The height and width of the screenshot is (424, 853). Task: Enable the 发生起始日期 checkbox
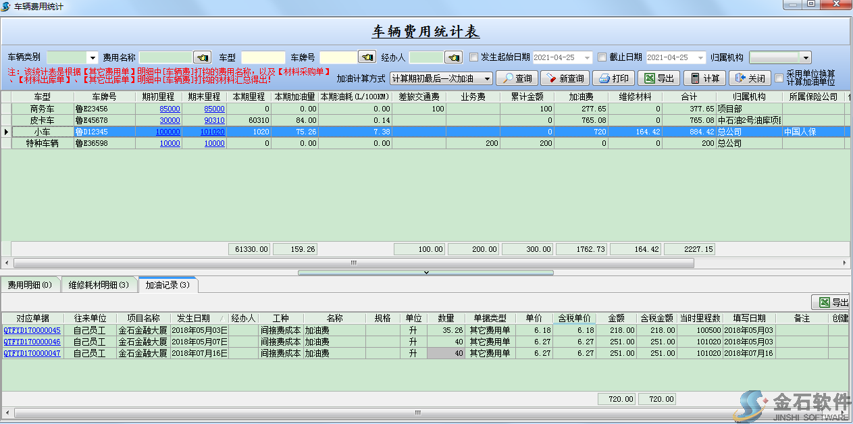[473, 57]
